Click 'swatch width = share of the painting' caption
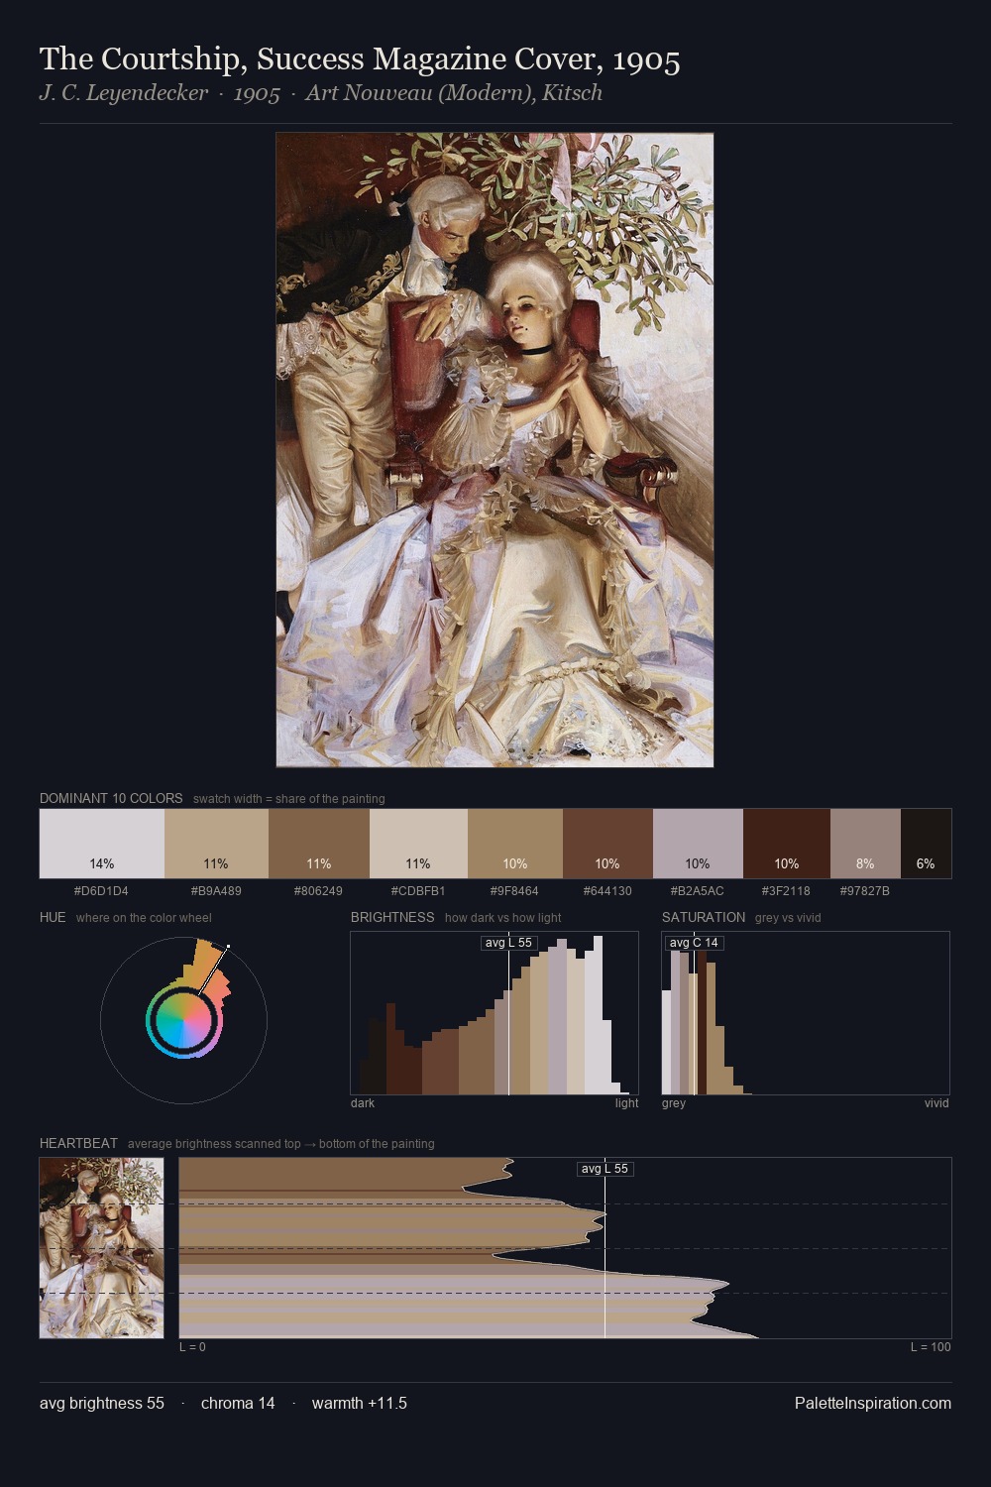991x1487 pixels. (289, 799)
